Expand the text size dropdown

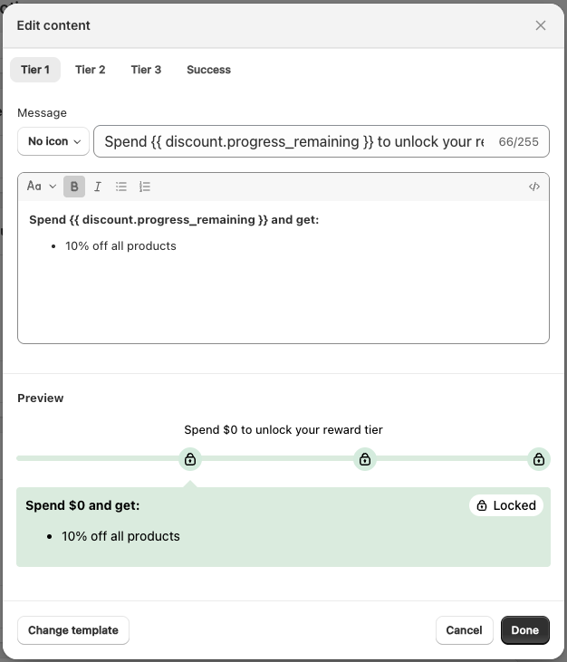click(x=42, y=187)
